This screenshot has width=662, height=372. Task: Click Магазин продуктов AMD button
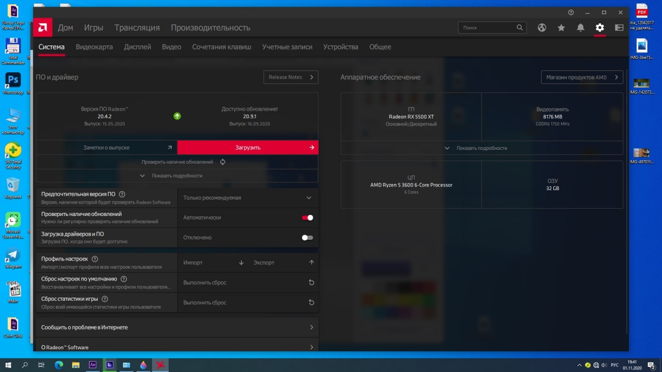coord(582,77)
